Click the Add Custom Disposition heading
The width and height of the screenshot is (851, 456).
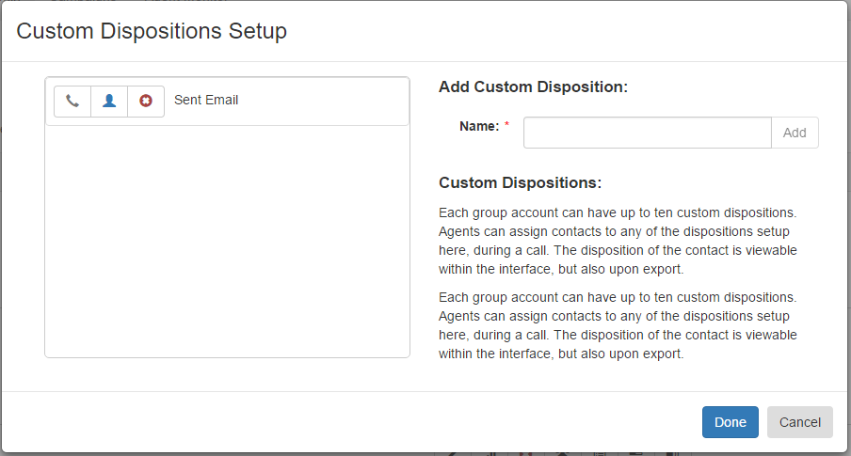[x=533, y=86]
